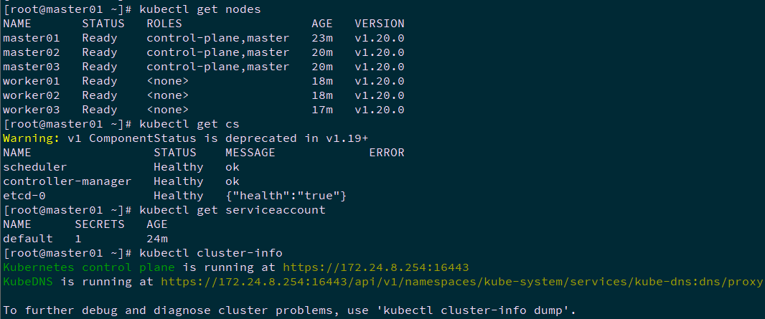
Task: Click the ROLES column header
Action: tap(164, 24)
